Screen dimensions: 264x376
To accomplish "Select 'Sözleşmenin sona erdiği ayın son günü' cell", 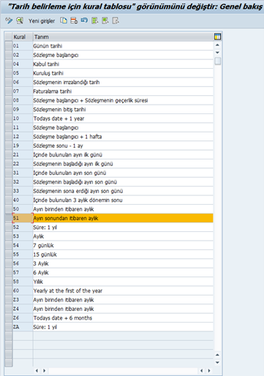I will point(123,191).
